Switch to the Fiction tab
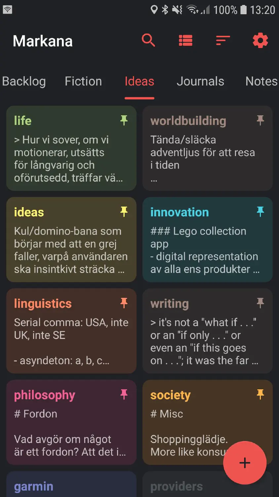Image resolution: width=279 pixels, height=497 pixels. (83, 82)
